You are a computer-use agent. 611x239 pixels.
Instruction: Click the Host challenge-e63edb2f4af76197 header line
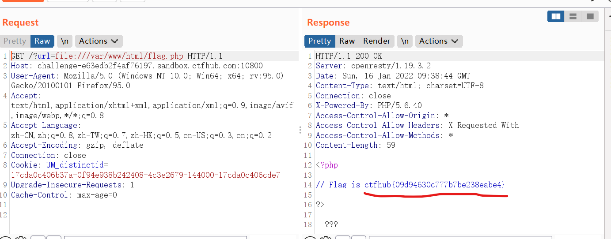pos(137,66)
